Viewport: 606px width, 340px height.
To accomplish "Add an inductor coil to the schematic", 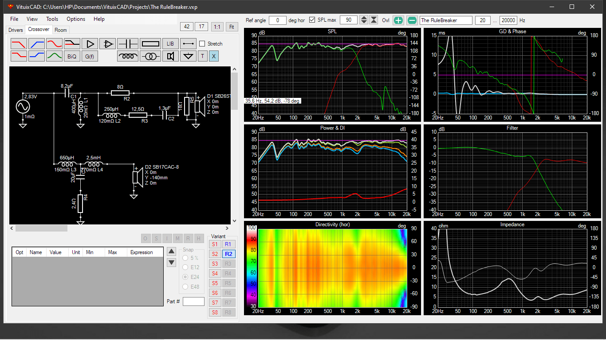I will pos(128,56).
